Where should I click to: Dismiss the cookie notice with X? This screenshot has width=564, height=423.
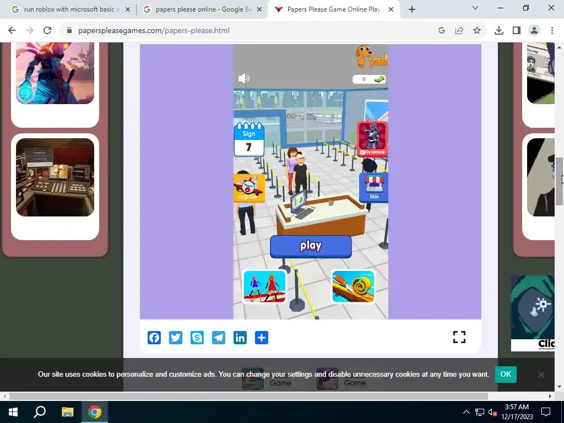pos(541,375)
